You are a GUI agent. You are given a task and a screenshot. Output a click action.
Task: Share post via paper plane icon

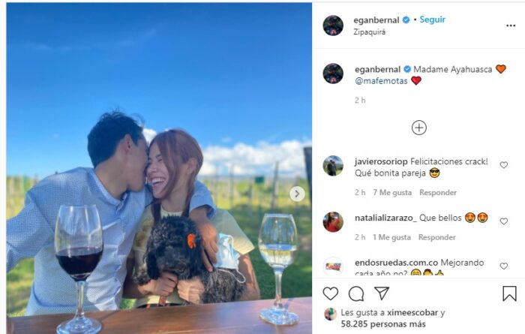point(382,293)
